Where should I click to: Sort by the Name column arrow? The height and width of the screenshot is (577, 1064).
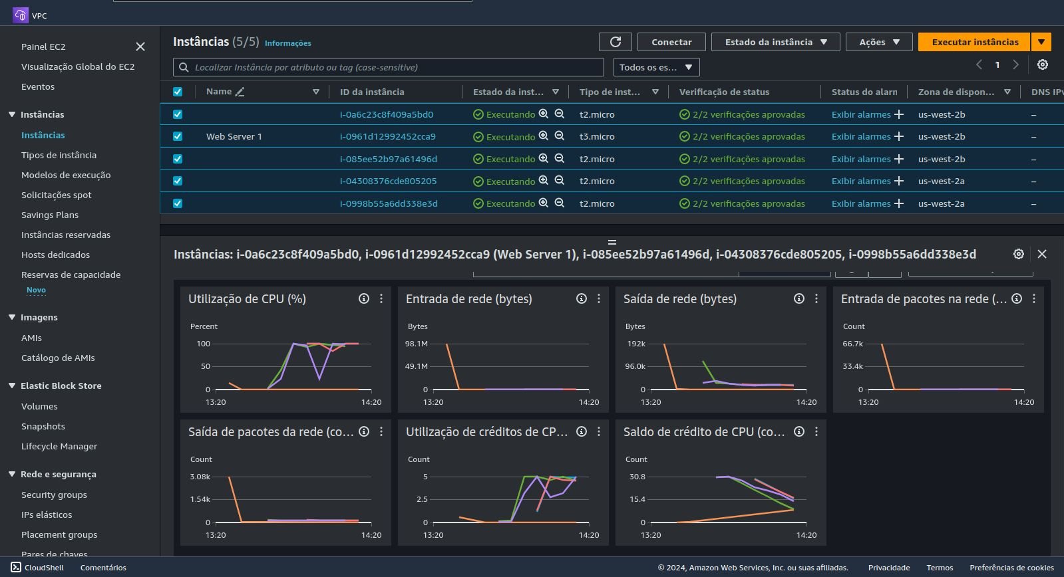(316, 92)
